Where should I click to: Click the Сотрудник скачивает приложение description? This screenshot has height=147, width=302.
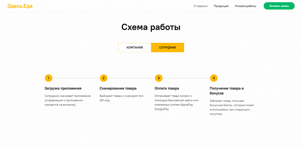68,101
